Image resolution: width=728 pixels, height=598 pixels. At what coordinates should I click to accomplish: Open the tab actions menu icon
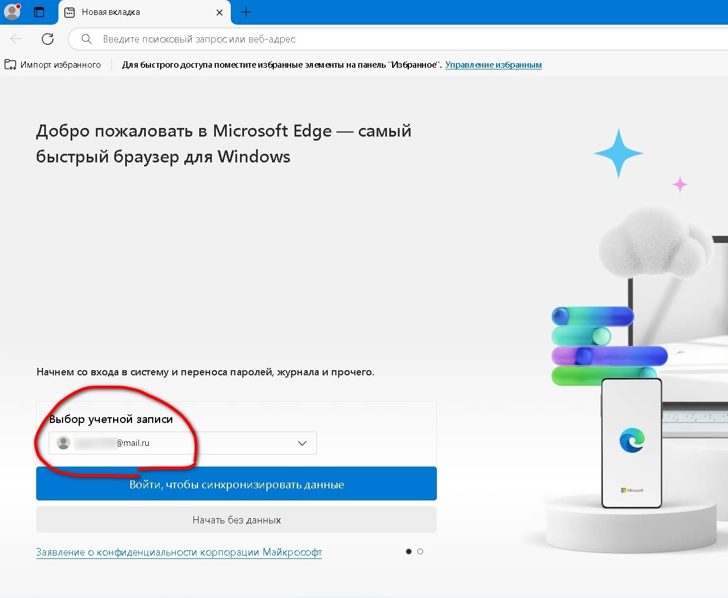point(39,12)
